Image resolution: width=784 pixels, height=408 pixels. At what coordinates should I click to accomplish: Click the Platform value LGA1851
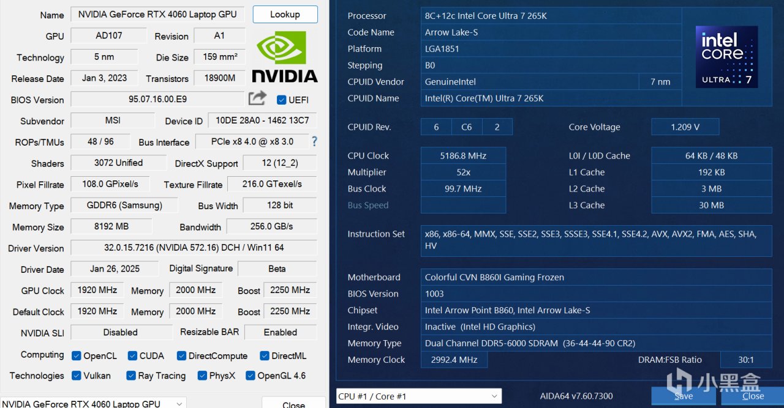(x=551, y=49)
